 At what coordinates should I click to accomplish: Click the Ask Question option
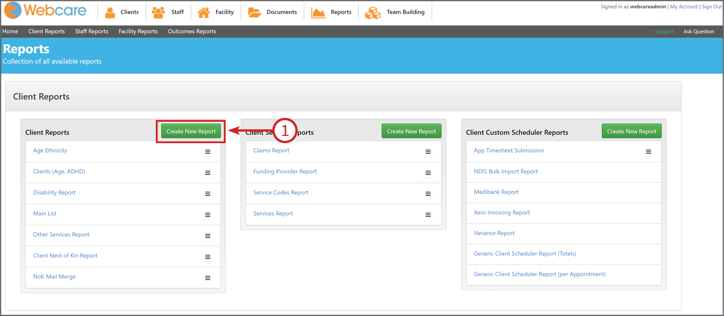pos(699,31)
